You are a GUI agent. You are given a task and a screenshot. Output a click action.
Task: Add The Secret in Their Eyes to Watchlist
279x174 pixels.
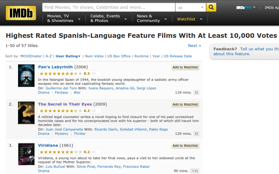185,104
